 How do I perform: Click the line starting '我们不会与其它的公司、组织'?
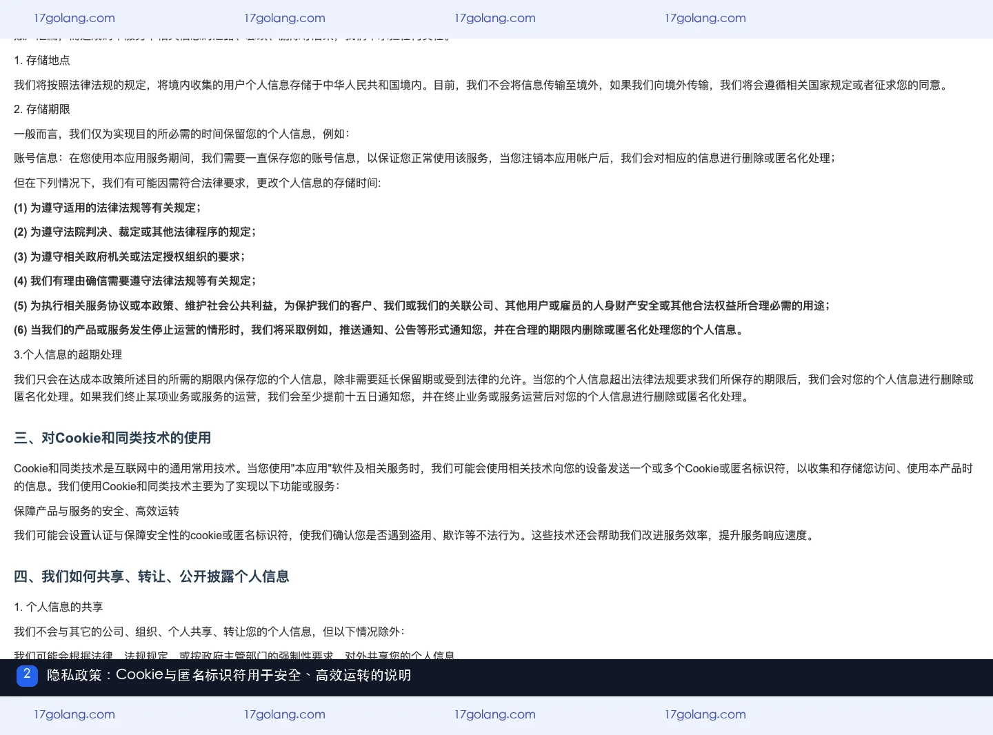(x=210, y=632)
